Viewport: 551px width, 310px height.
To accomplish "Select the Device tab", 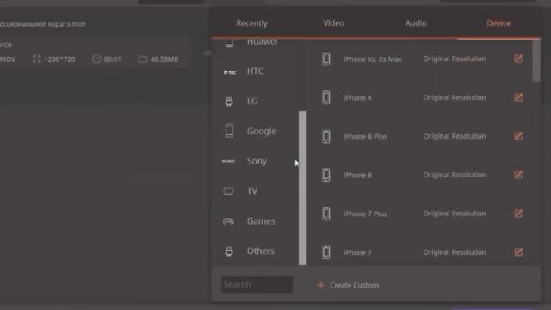I will (x=498, y=23).
